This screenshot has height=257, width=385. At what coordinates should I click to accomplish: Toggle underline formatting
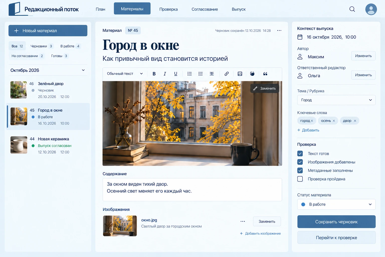point(175,74)
